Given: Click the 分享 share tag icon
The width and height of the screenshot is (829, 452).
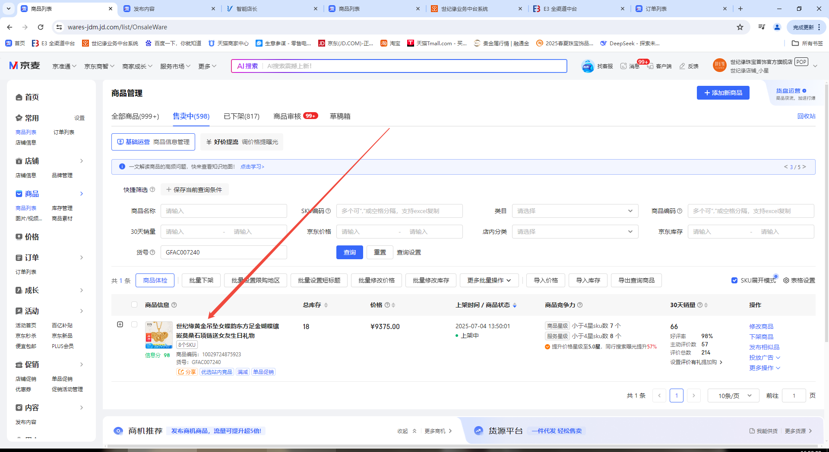Looking at the screenshot, I should pos(181,372).
